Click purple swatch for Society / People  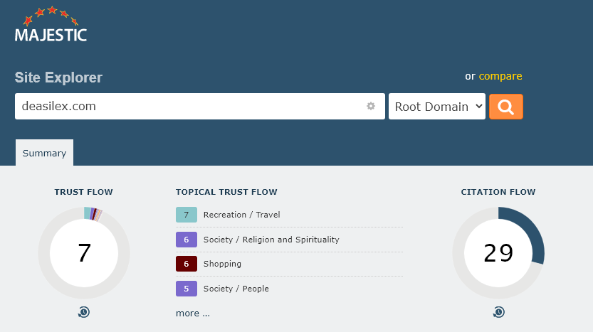point(186,289)
